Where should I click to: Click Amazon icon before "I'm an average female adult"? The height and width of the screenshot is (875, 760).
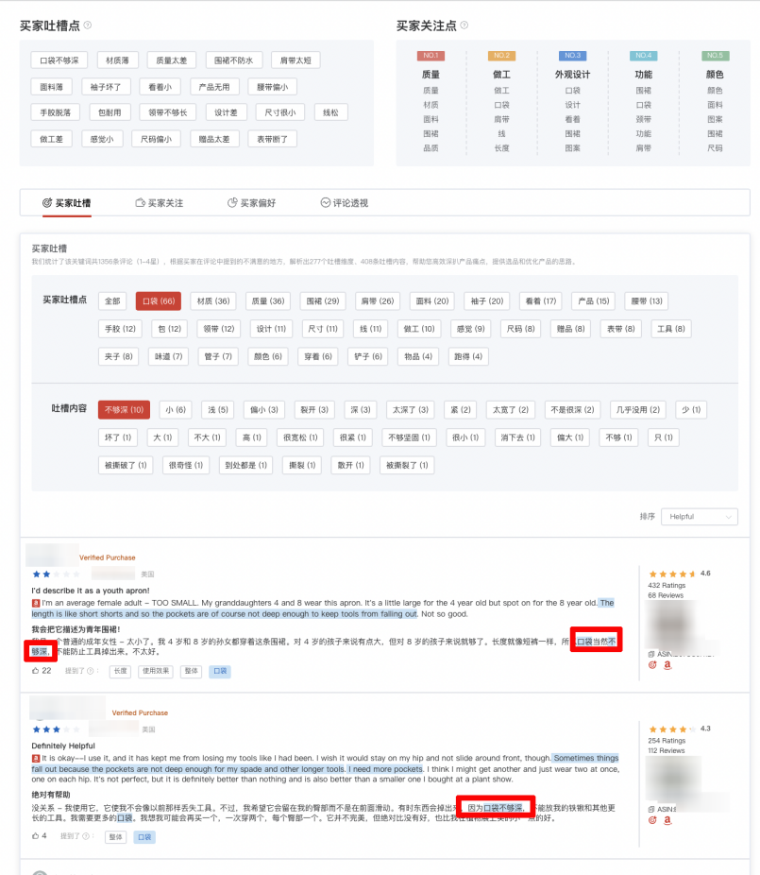[36, 603]
